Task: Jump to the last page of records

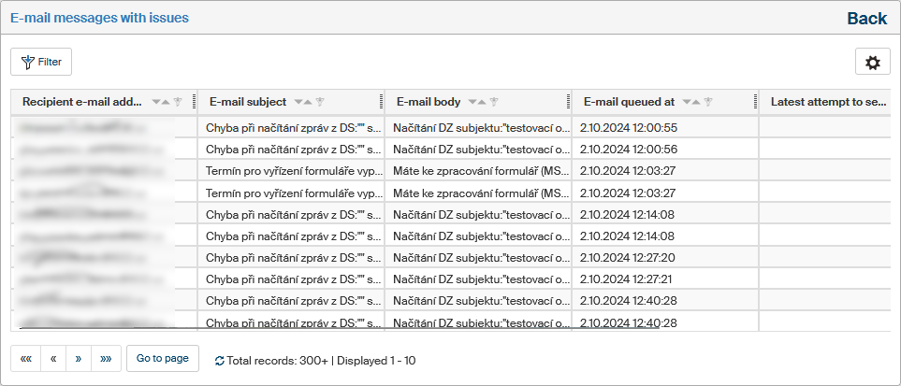Action: (106, 359)
